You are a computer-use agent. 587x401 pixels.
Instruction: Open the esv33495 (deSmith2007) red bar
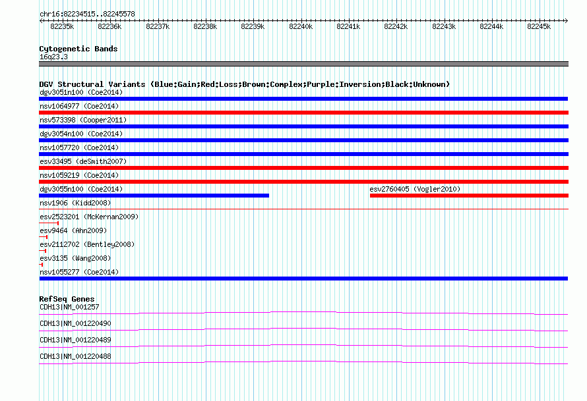pos(303,168)
